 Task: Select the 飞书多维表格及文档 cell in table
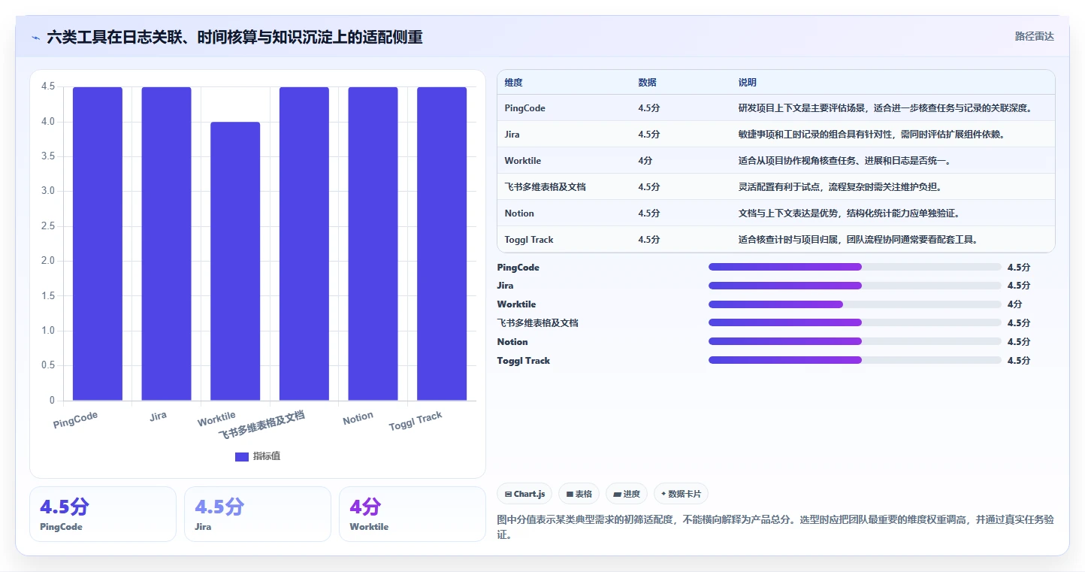click(546, 187)
